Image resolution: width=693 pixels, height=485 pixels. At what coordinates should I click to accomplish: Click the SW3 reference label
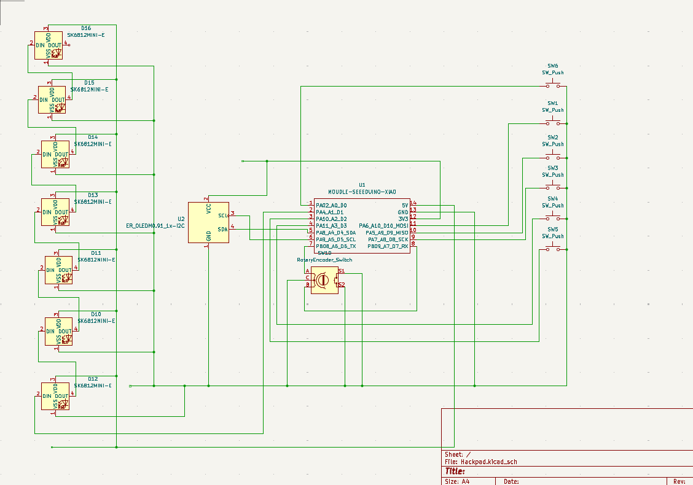pos(552,168)
